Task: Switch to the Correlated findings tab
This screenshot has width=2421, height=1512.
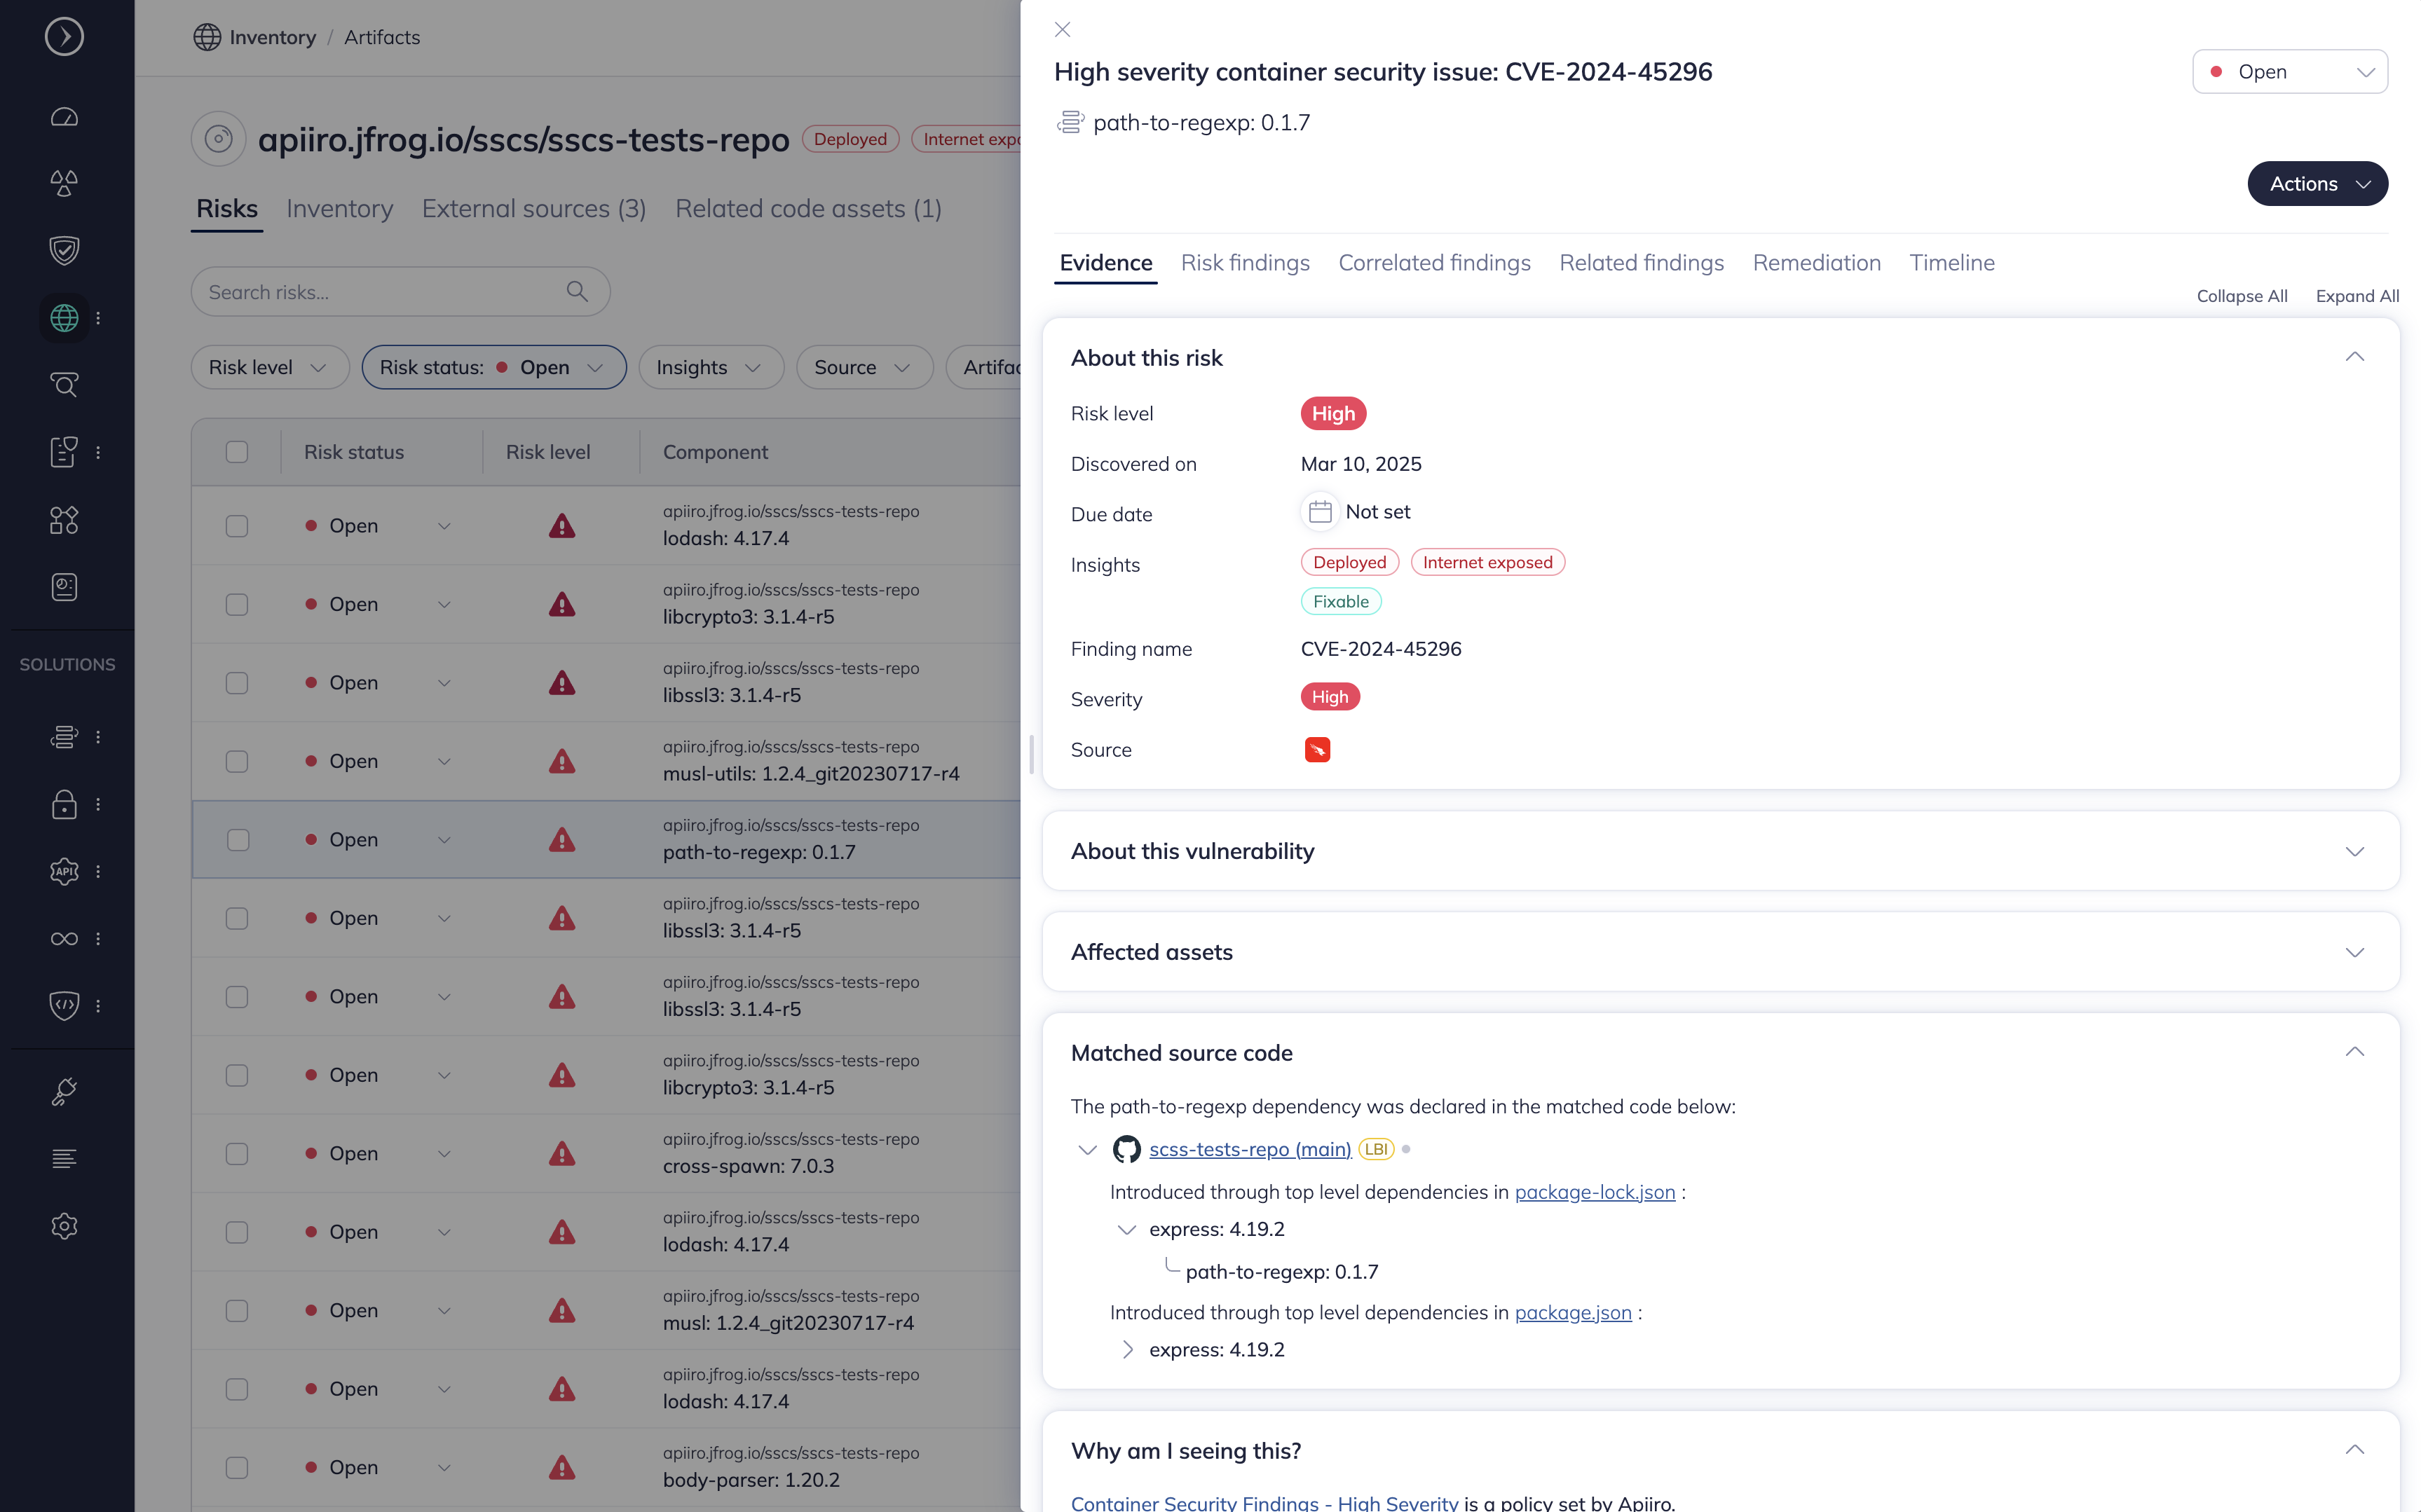Action: pyautogui.click(x=1433, y=262)
